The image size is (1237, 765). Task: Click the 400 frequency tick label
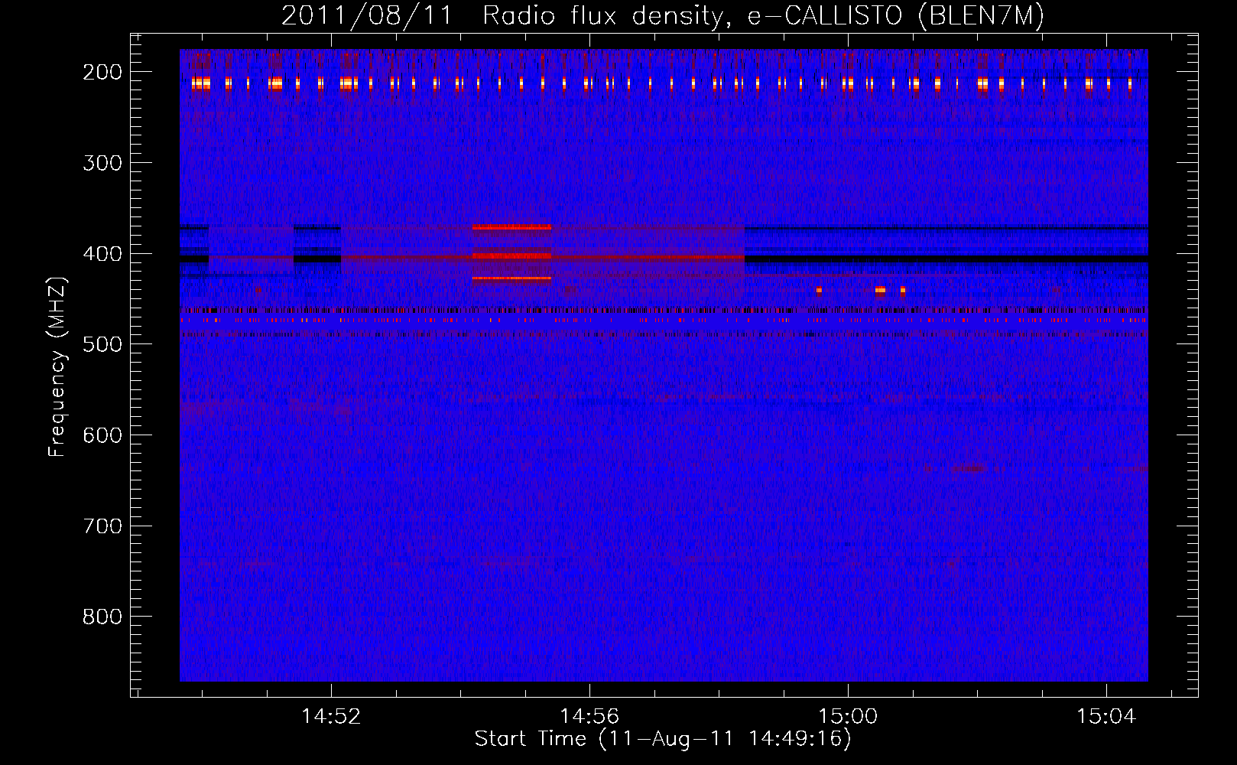click(x=102, y=254)
